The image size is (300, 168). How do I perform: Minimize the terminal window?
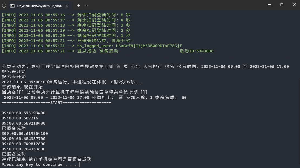coord(269,5)
